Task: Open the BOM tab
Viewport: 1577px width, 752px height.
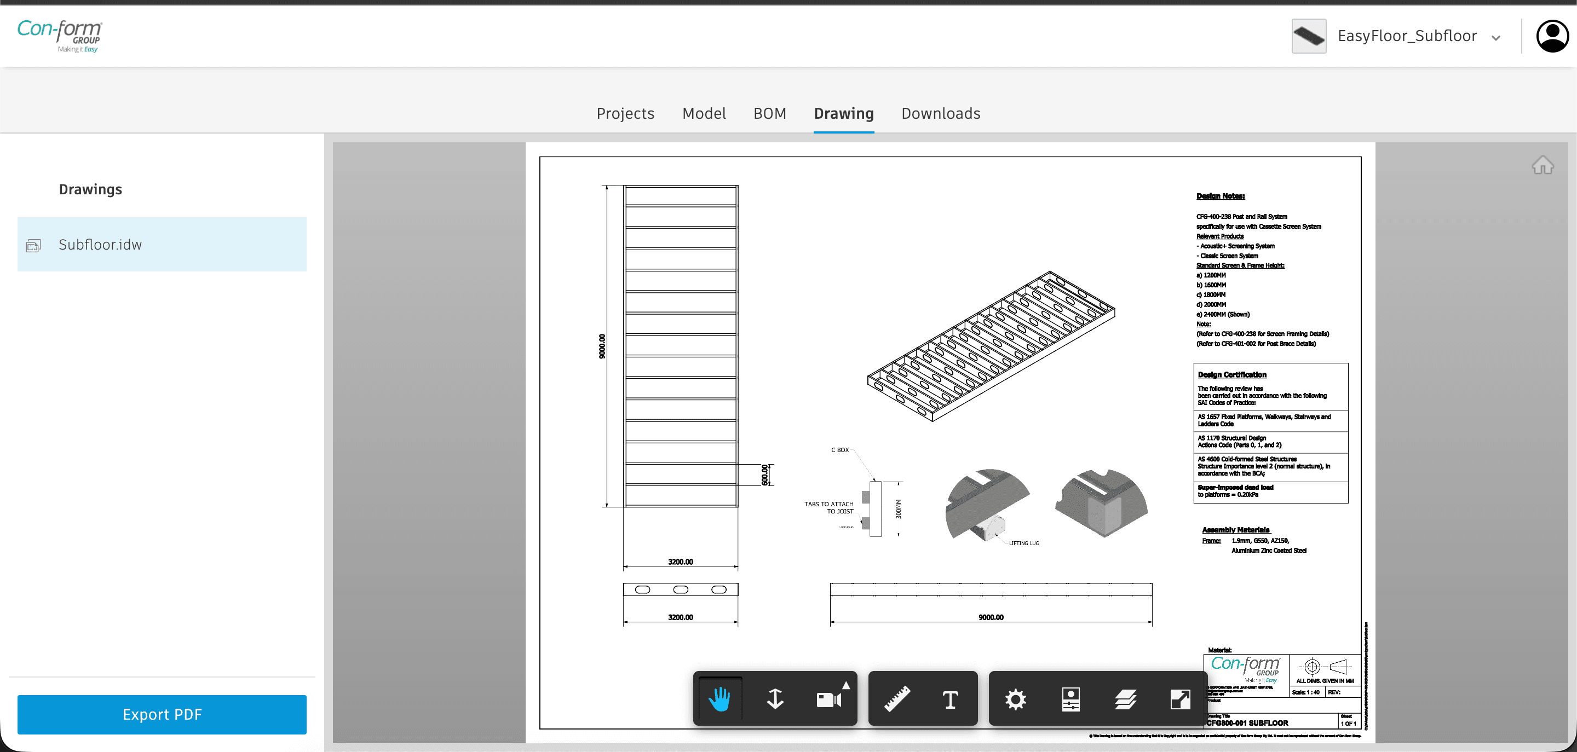Action: [x=769, y=113]
